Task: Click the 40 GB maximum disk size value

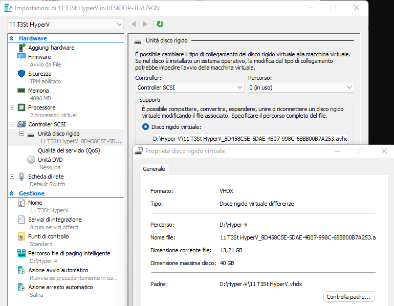Action: click(227, 263)
